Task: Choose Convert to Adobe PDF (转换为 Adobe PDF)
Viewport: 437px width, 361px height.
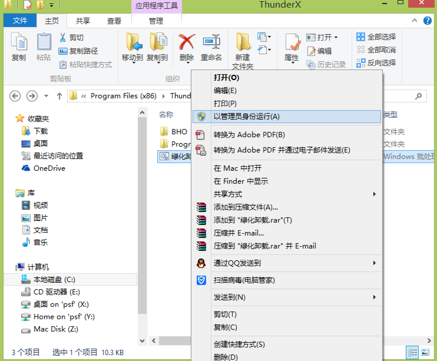Action: [x=287, y=135]
